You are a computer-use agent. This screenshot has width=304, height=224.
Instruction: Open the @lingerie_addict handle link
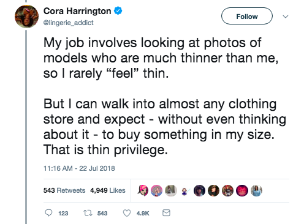(x=68, y=23)
